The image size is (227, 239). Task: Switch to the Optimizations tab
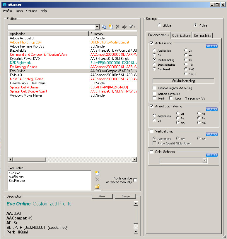tap(181, 36)
